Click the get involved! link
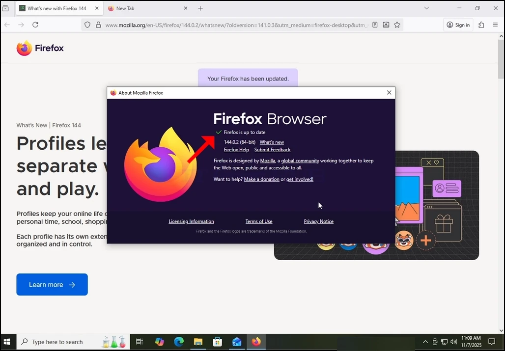This screenshot has height=351, width=505. 300,179
